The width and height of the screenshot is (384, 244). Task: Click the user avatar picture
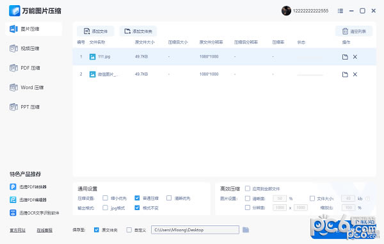286,11
